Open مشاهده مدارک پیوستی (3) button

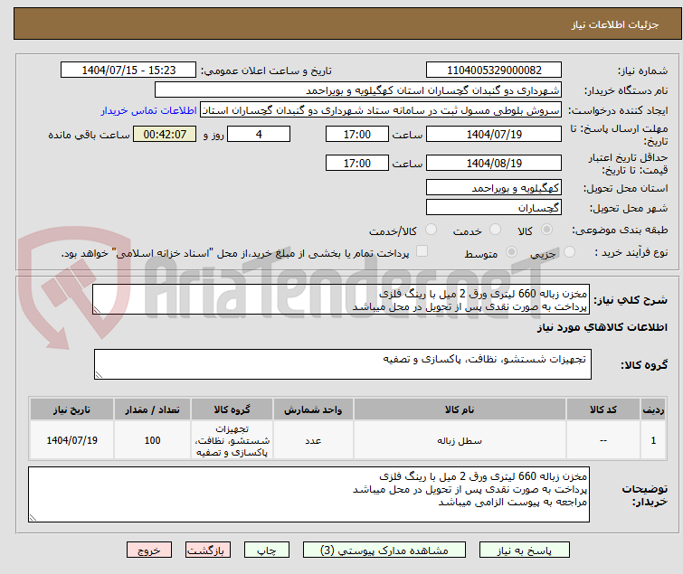click(x=384, y=550)
